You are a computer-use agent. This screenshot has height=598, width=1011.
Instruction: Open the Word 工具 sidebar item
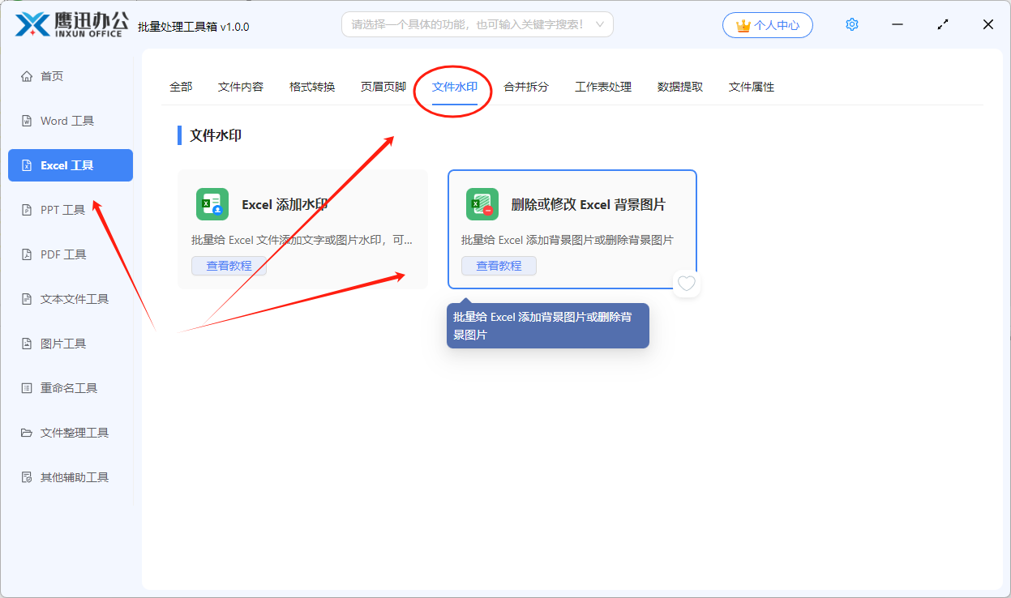[67, 121]
